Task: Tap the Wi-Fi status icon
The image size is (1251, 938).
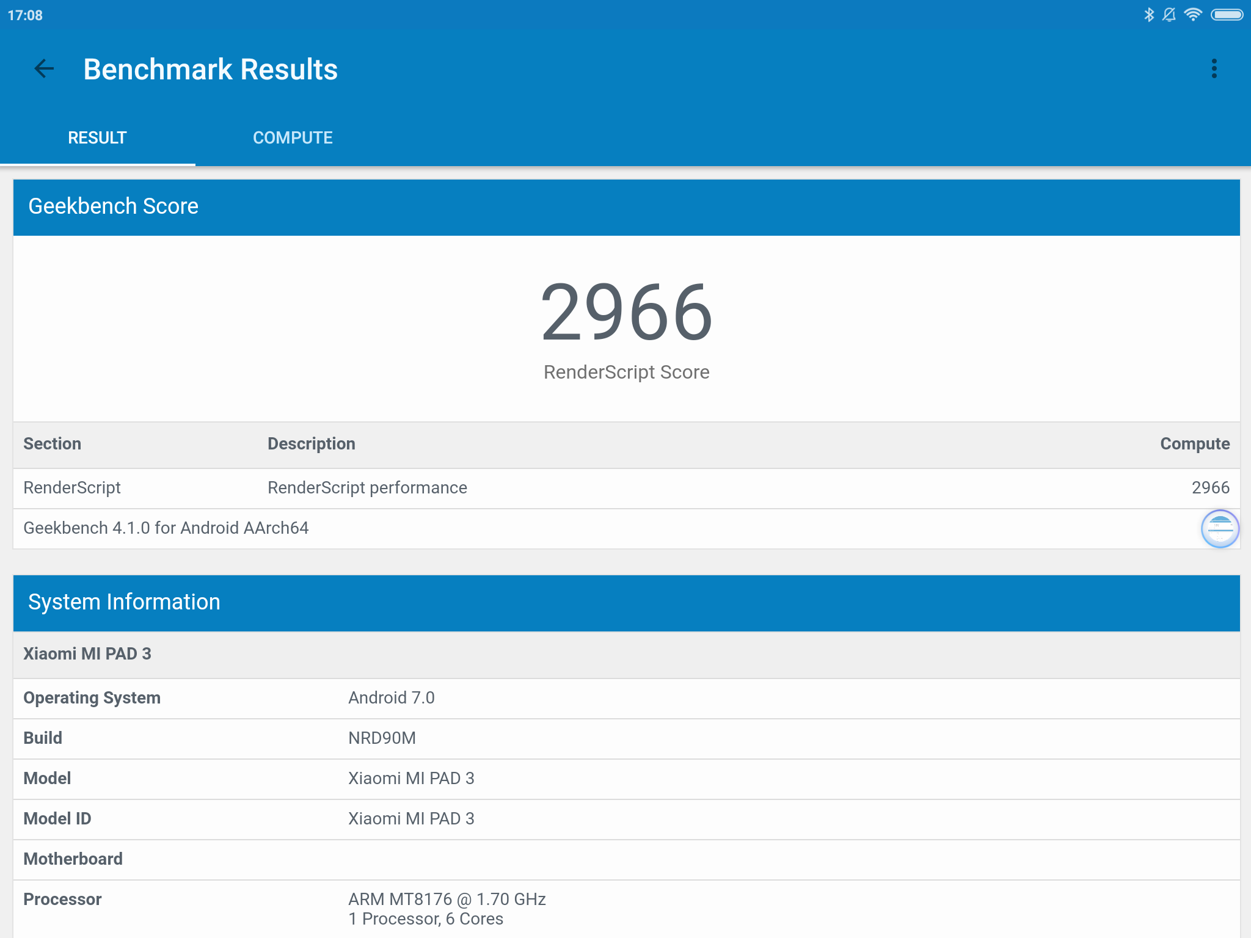Action: tap(1193, 15)
